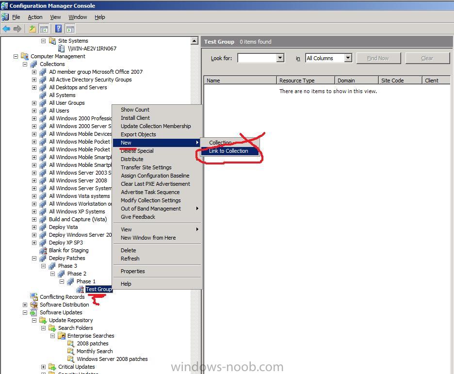454x374 pixels.
Task: Open the All Columns dropdown
Action: click(348, 58)
